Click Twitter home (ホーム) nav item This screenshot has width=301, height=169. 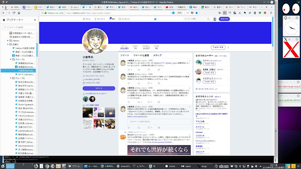(87, 19)
